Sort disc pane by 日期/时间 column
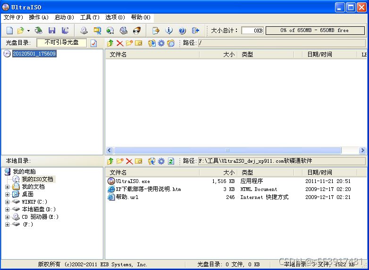 tap(329, 55)
